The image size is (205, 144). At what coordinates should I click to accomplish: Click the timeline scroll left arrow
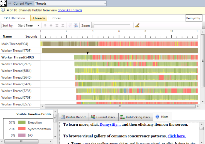tap(42, 106)
